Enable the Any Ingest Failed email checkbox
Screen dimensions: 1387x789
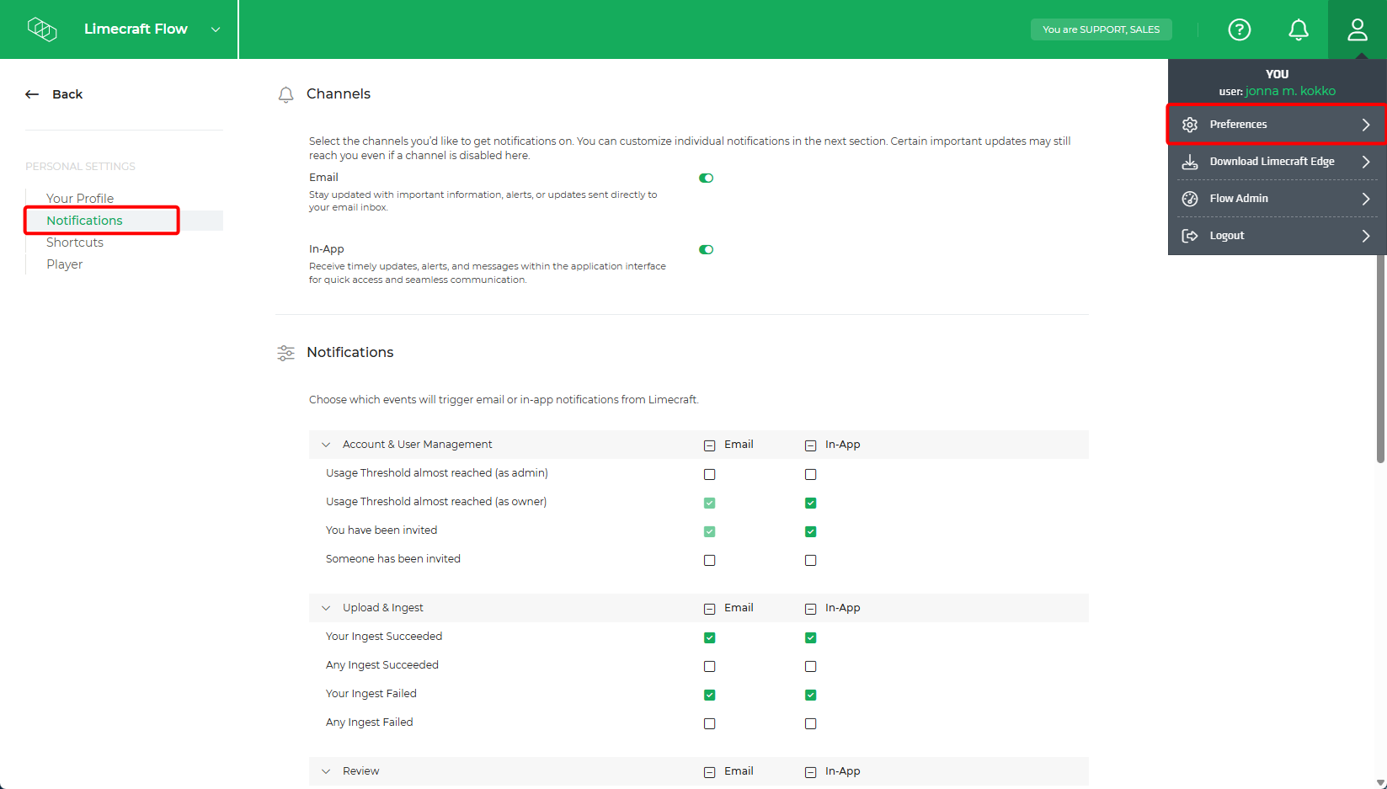709,722
